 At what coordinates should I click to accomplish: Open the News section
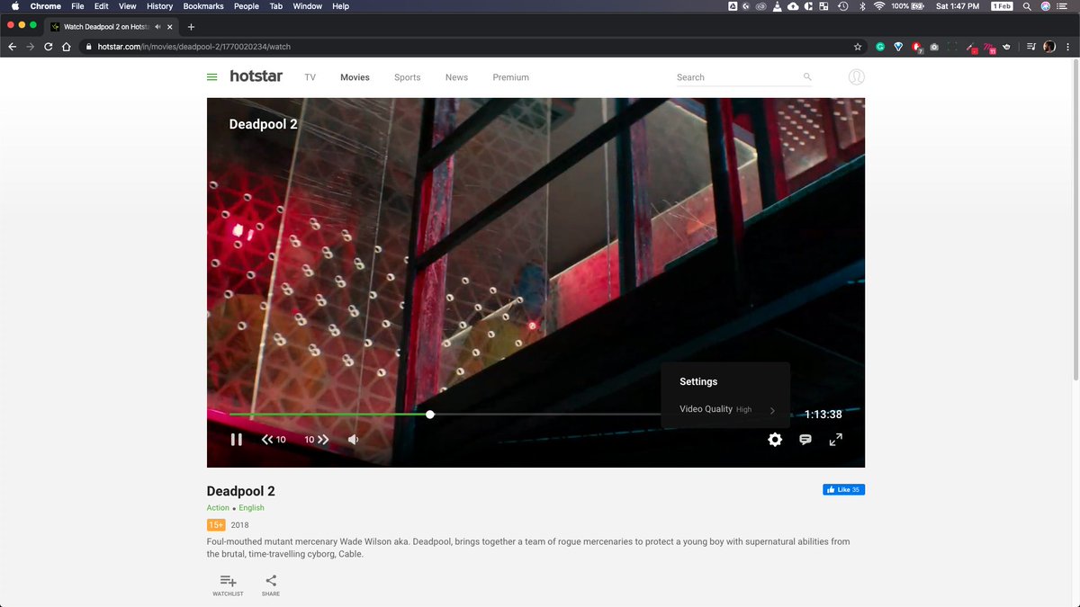(456, 77)
